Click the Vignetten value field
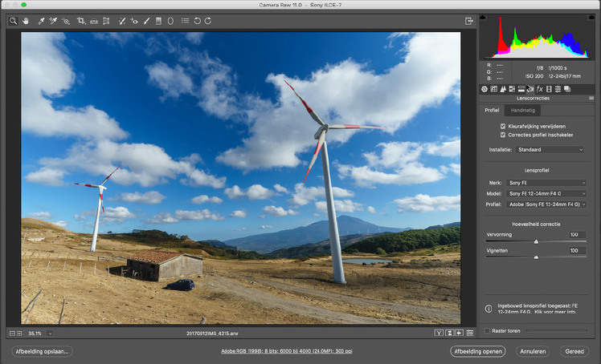The height and width of the screenshot is (364, 601). coord(577,250)
